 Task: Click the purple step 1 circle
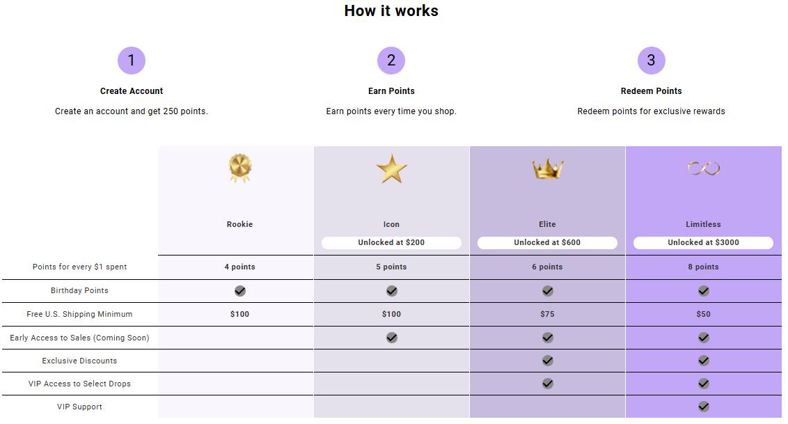(132, 61)
